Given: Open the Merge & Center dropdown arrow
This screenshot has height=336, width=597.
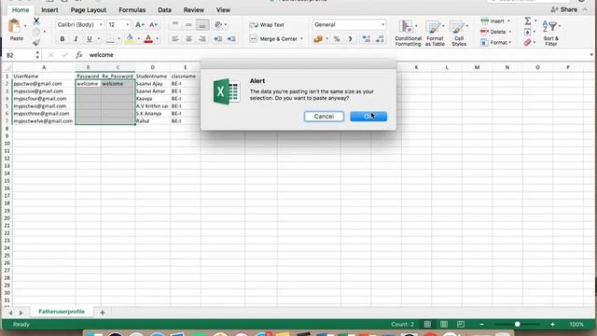Looking at the screenshot, I should tap(301, 39).
